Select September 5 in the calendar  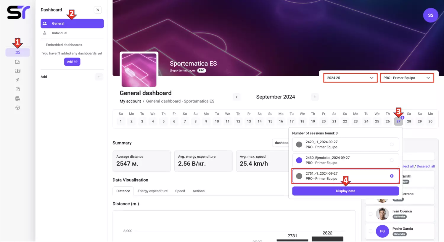163,121
